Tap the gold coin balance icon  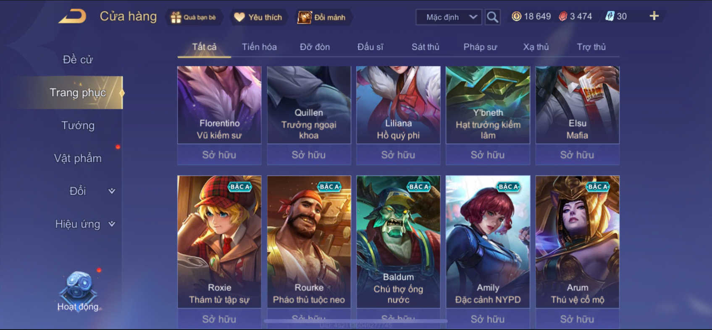click(516, 16)
